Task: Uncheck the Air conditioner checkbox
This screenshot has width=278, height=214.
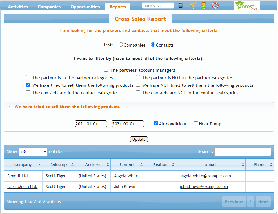Action: click(156, 123)
